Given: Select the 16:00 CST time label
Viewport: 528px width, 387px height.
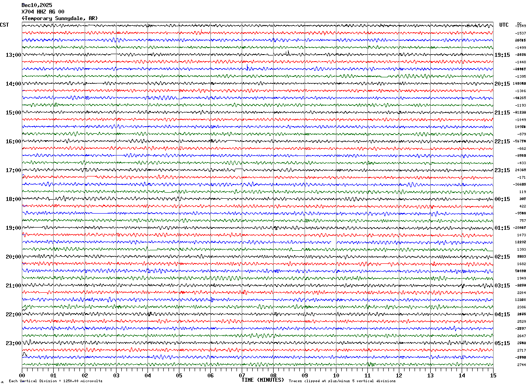Looking at the screenshot, I should (x=13, y=142).
